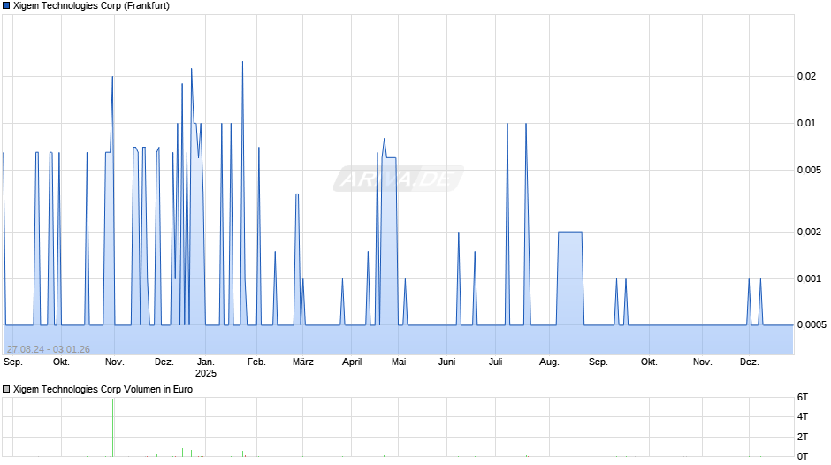This screenshot has height=465, width=831.
Task: Click the Juli month label
Action: [x=496, y=362]
